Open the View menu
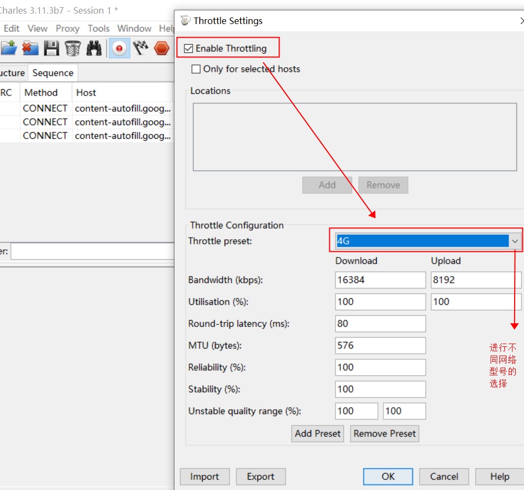 pos(37,28)
